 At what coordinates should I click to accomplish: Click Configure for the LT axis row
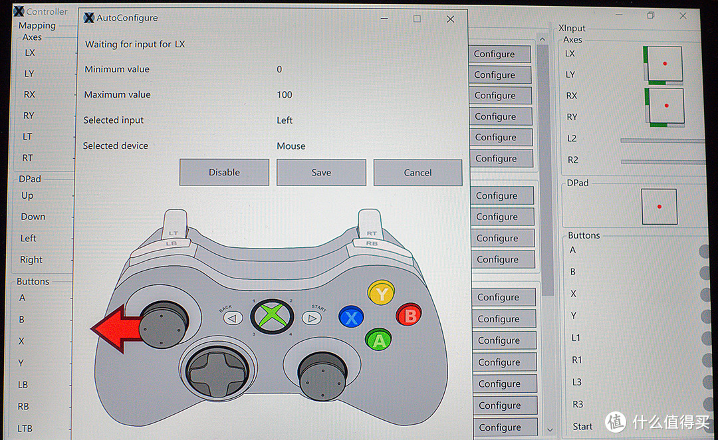[501, 138]
